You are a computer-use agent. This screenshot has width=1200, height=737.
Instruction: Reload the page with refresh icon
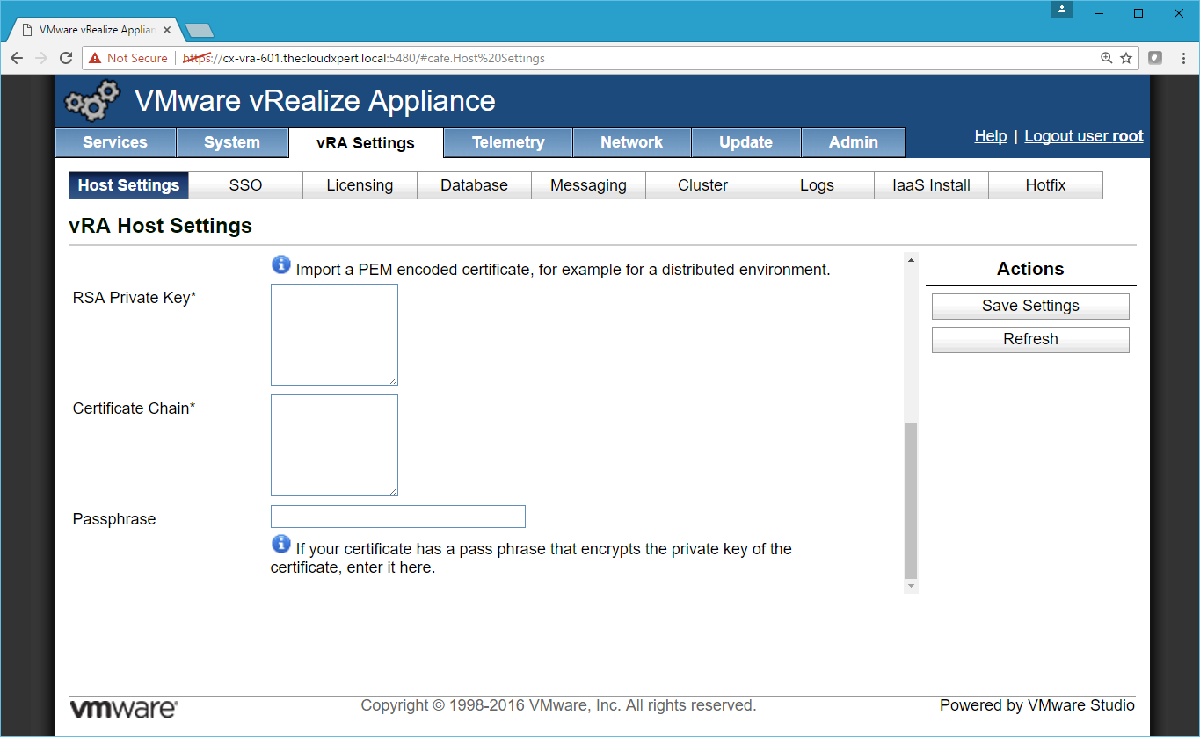click(x=66, y=58)
